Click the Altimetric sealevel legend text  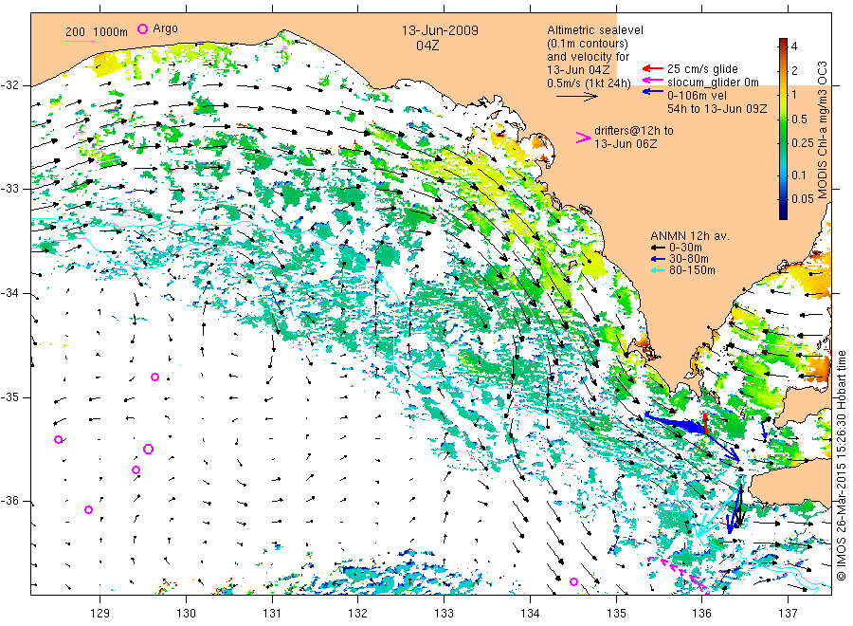click(595, 30)
